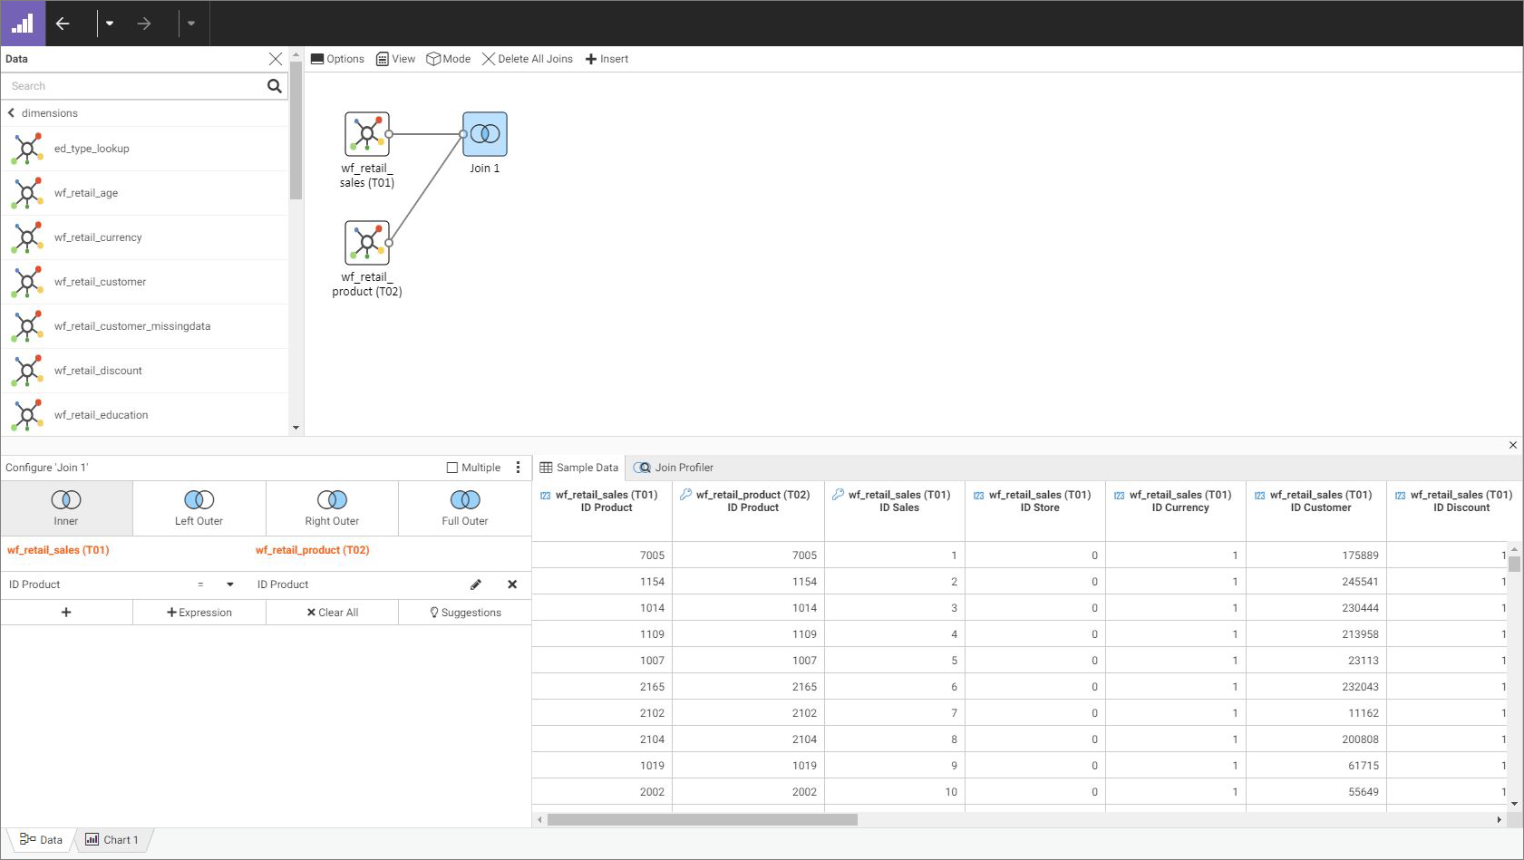Select the wf_retail_sales (T01) node
This screenshot has width=1524, height=860.
[x=367, y=134]
